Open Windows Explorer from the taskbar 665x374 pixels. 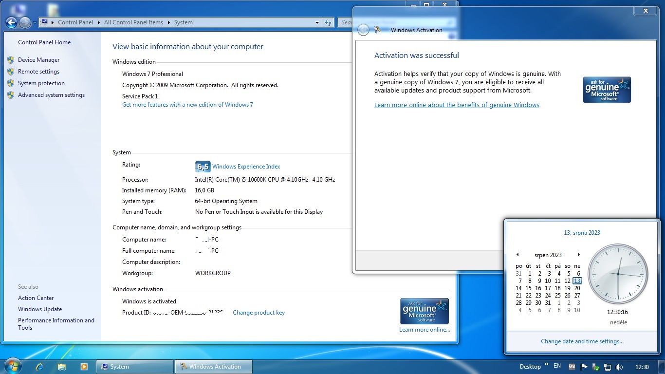click(x=62, y=367)
